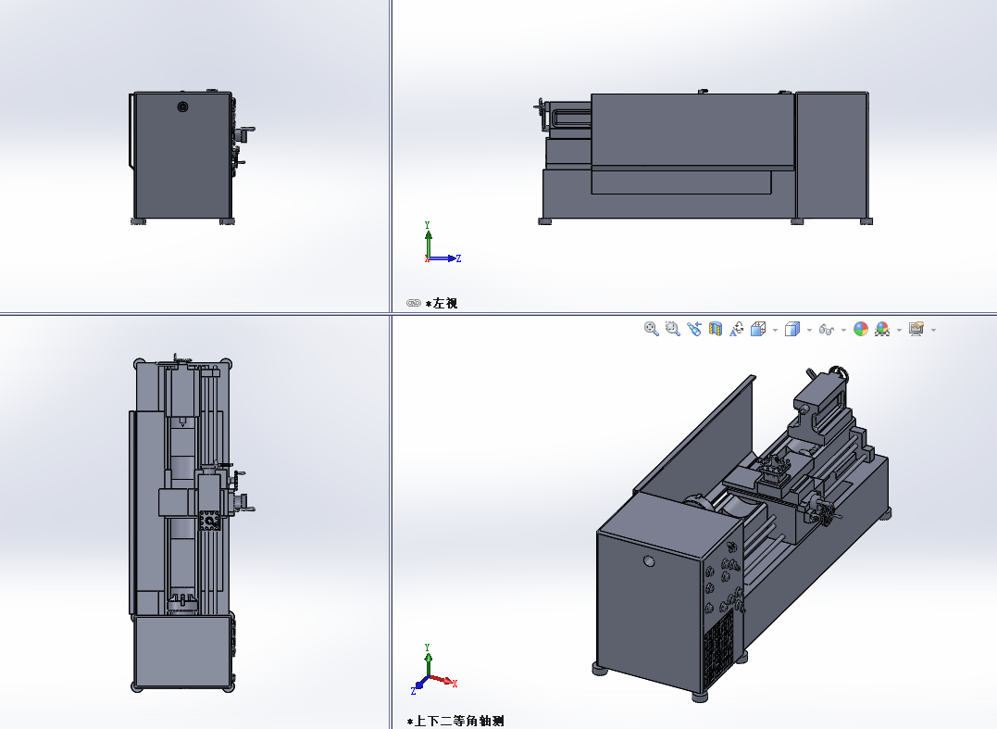This screenshot has height=729, width=997.
Task: Toggle the Hide/Show Items glasses icon
Action: coord(828,329)
